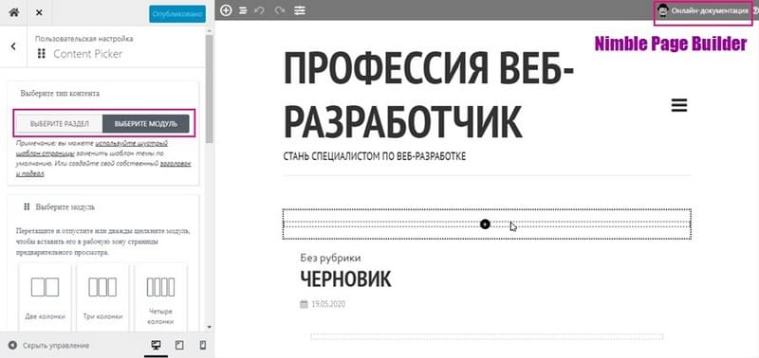Click Скрыть управление collapse control
Image resolution: width=759 pixels, height=358 pixels.
(49, 346)
